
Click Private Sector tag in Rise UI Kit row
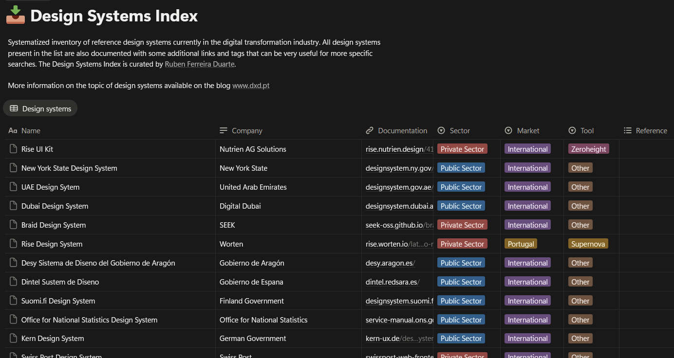point(462,149)
